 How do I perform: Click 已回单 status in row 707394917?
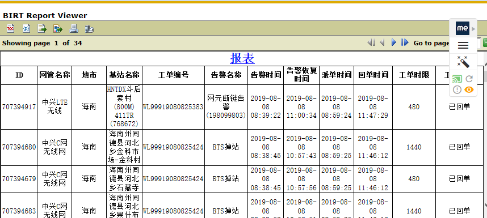point(460,107)
